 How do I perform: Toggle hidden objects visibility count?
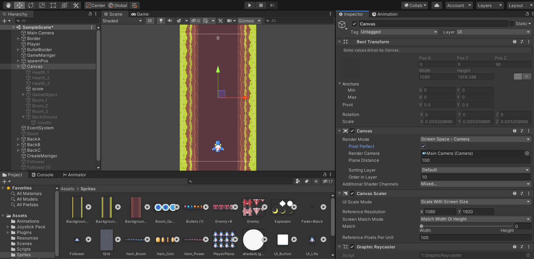(195, 21)
